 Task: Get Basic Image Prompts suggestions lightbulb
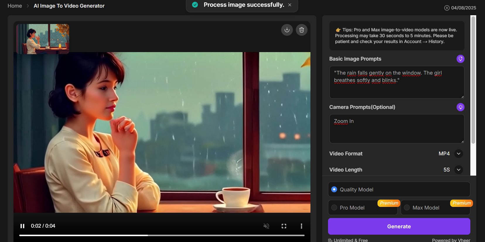[460, 59]
